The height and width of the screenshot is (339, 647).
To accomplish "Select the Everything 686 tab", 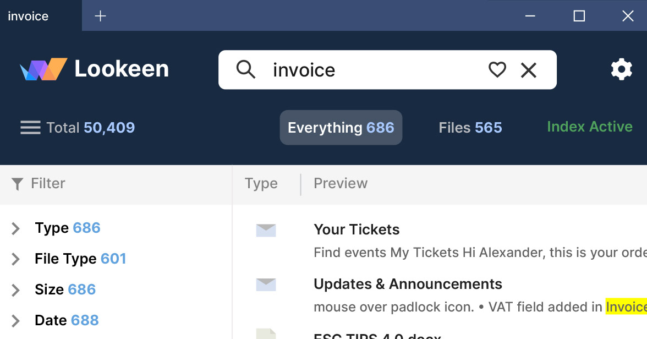I will click(x=341, y=128).
